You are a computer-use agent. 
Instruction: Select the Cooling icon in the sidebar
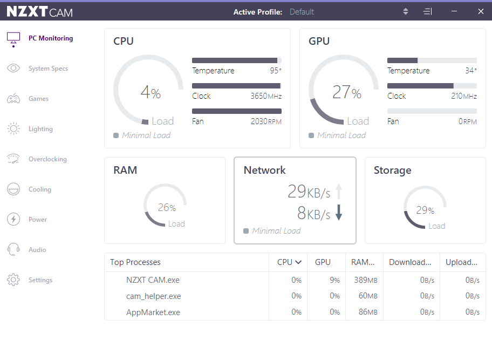13,189
